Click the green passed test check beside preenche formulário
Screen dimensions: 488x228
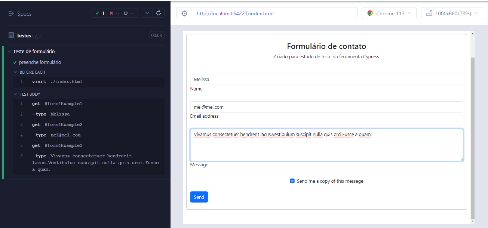[x=15, y=62]
